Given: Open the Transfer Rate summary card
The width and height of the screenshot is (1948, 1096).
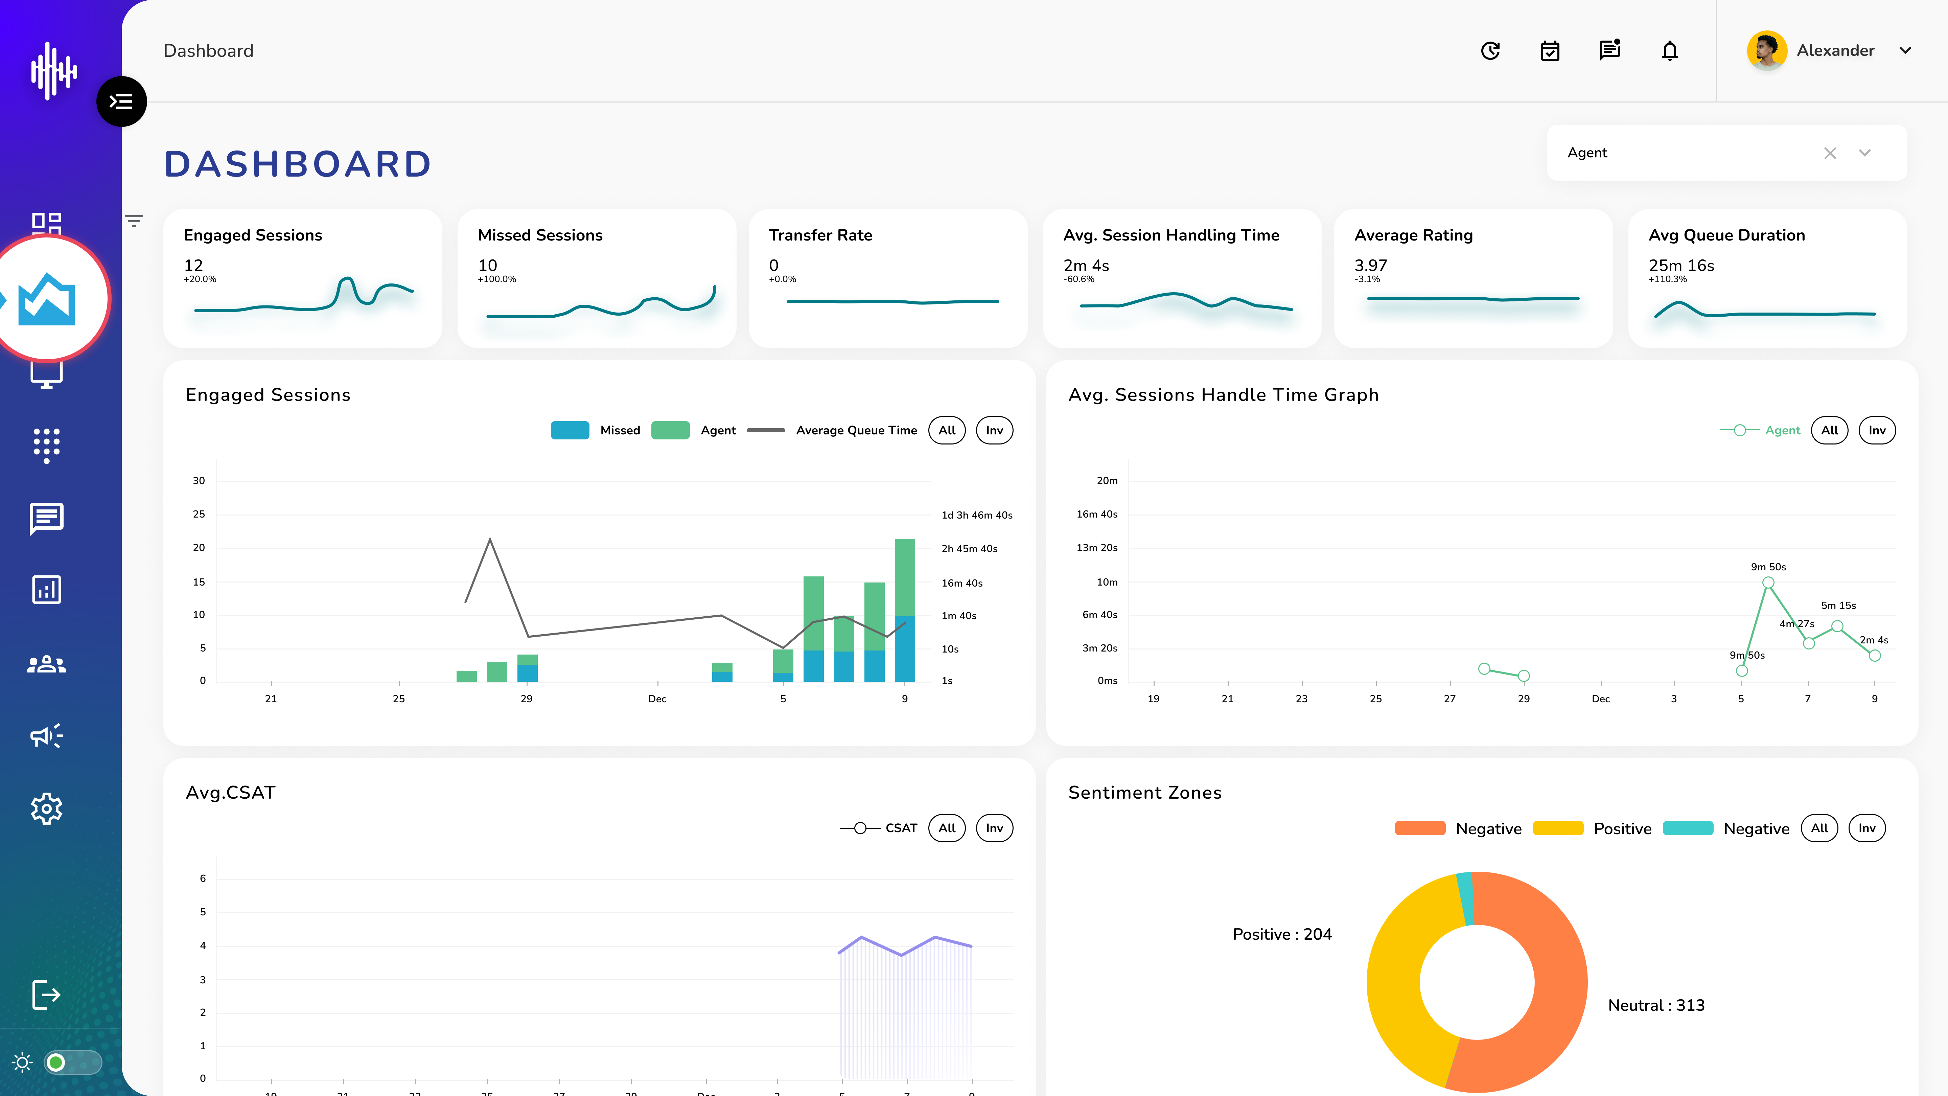Looking at the screenshot, I should point(888,278).
